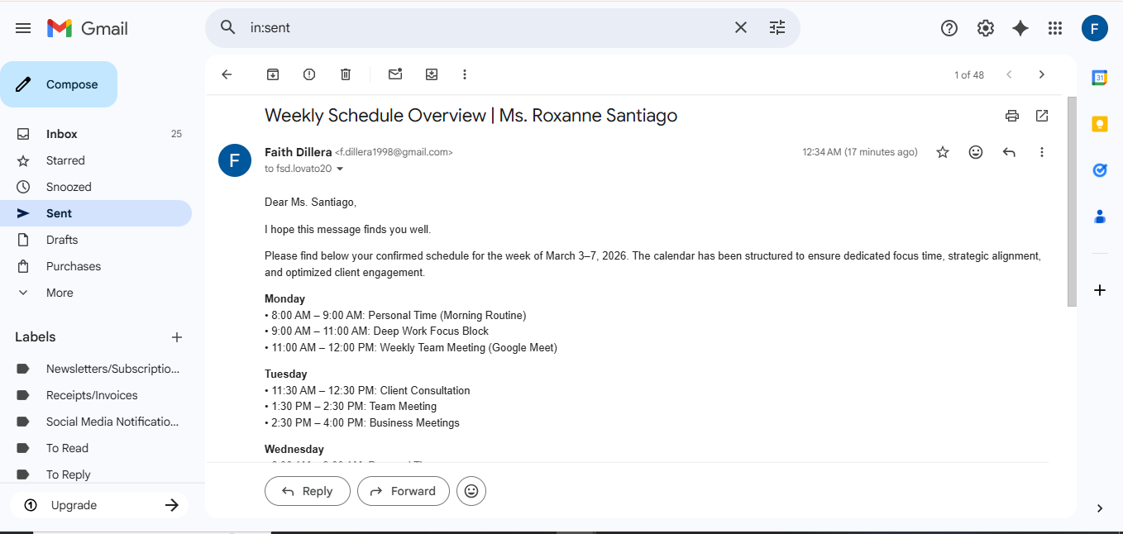Open the Google account avatar

tap(1095, 28)
